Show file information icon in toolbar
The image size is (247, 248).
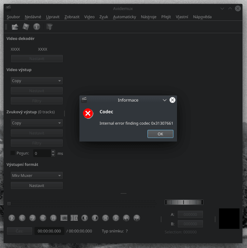pyautogui.click(x=37, y=27)
